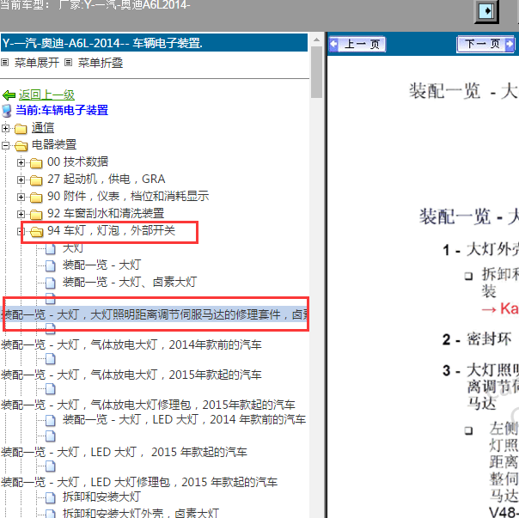This screenshot has width=519, height=518.
Task: Click the 返回上一级 link
Action: click(46, 95)
